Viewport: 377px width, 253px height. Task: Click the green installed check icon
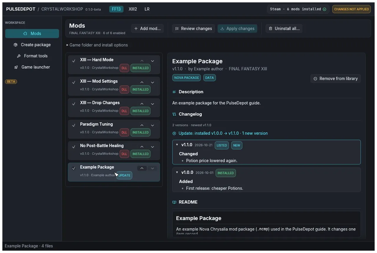(325, 9)
